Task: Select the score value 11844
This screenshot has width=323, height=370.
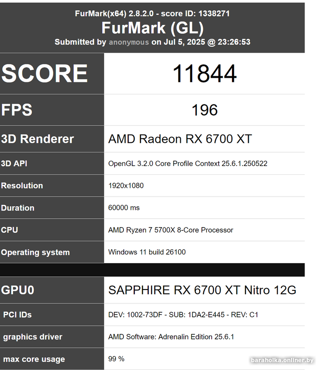Action: pyautogui.click(x=204, y=74)
